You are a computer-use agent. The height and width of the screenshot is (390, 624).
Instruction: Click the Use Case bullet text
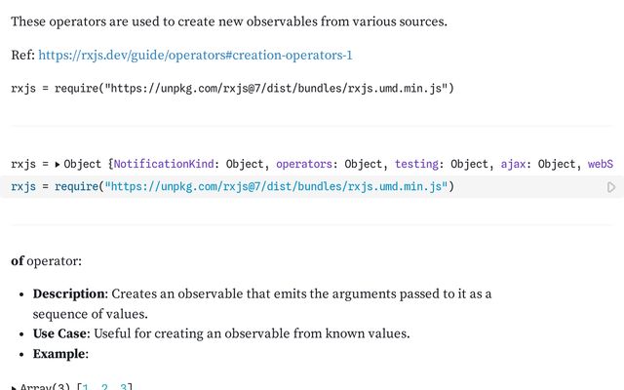pos(220,333)
